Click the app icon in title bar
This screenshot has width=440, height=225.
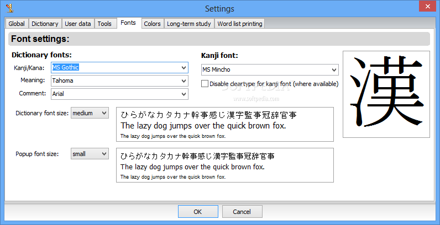coord(10,8)
